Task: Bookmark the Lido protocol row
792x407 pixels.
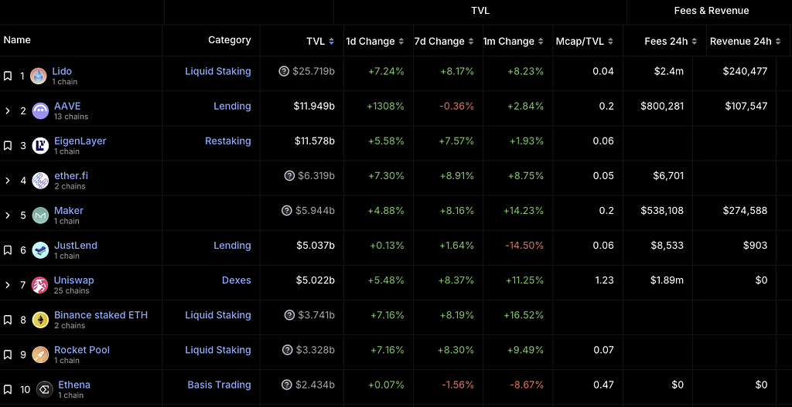Action: (x=8, y=76)
